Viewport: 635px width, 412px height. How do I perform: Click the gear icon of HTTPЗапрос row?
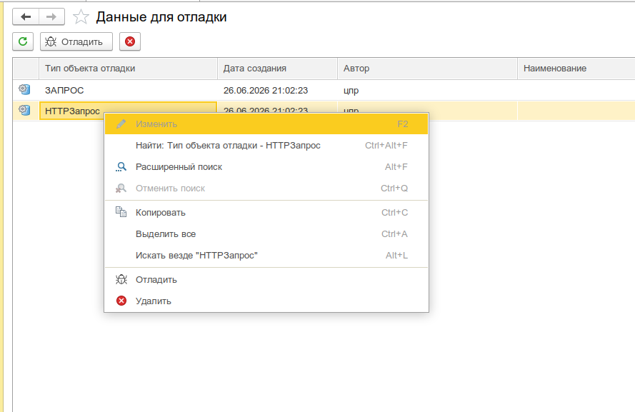point(25,110)
